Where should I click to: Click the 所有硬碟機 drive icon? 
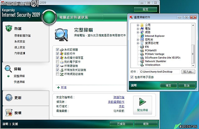[x=62, y=66]
